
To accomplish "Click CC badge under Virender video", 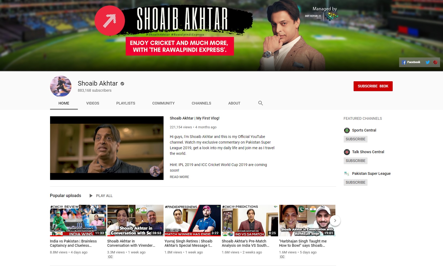I will [x=110, y=257].
